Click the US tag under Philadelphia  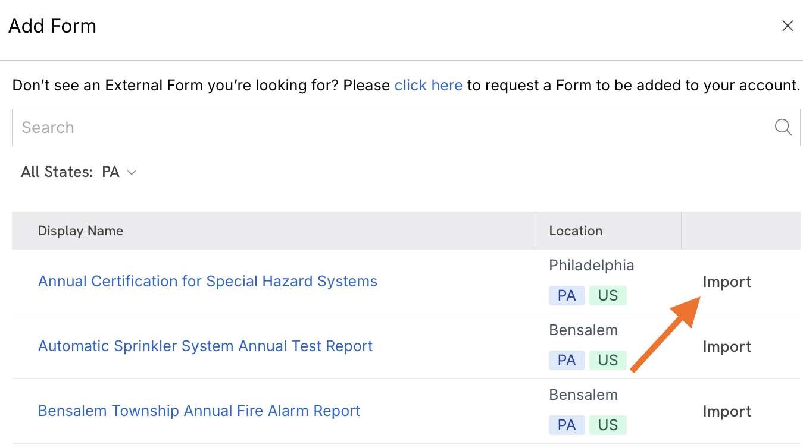(x=608, y=295)
